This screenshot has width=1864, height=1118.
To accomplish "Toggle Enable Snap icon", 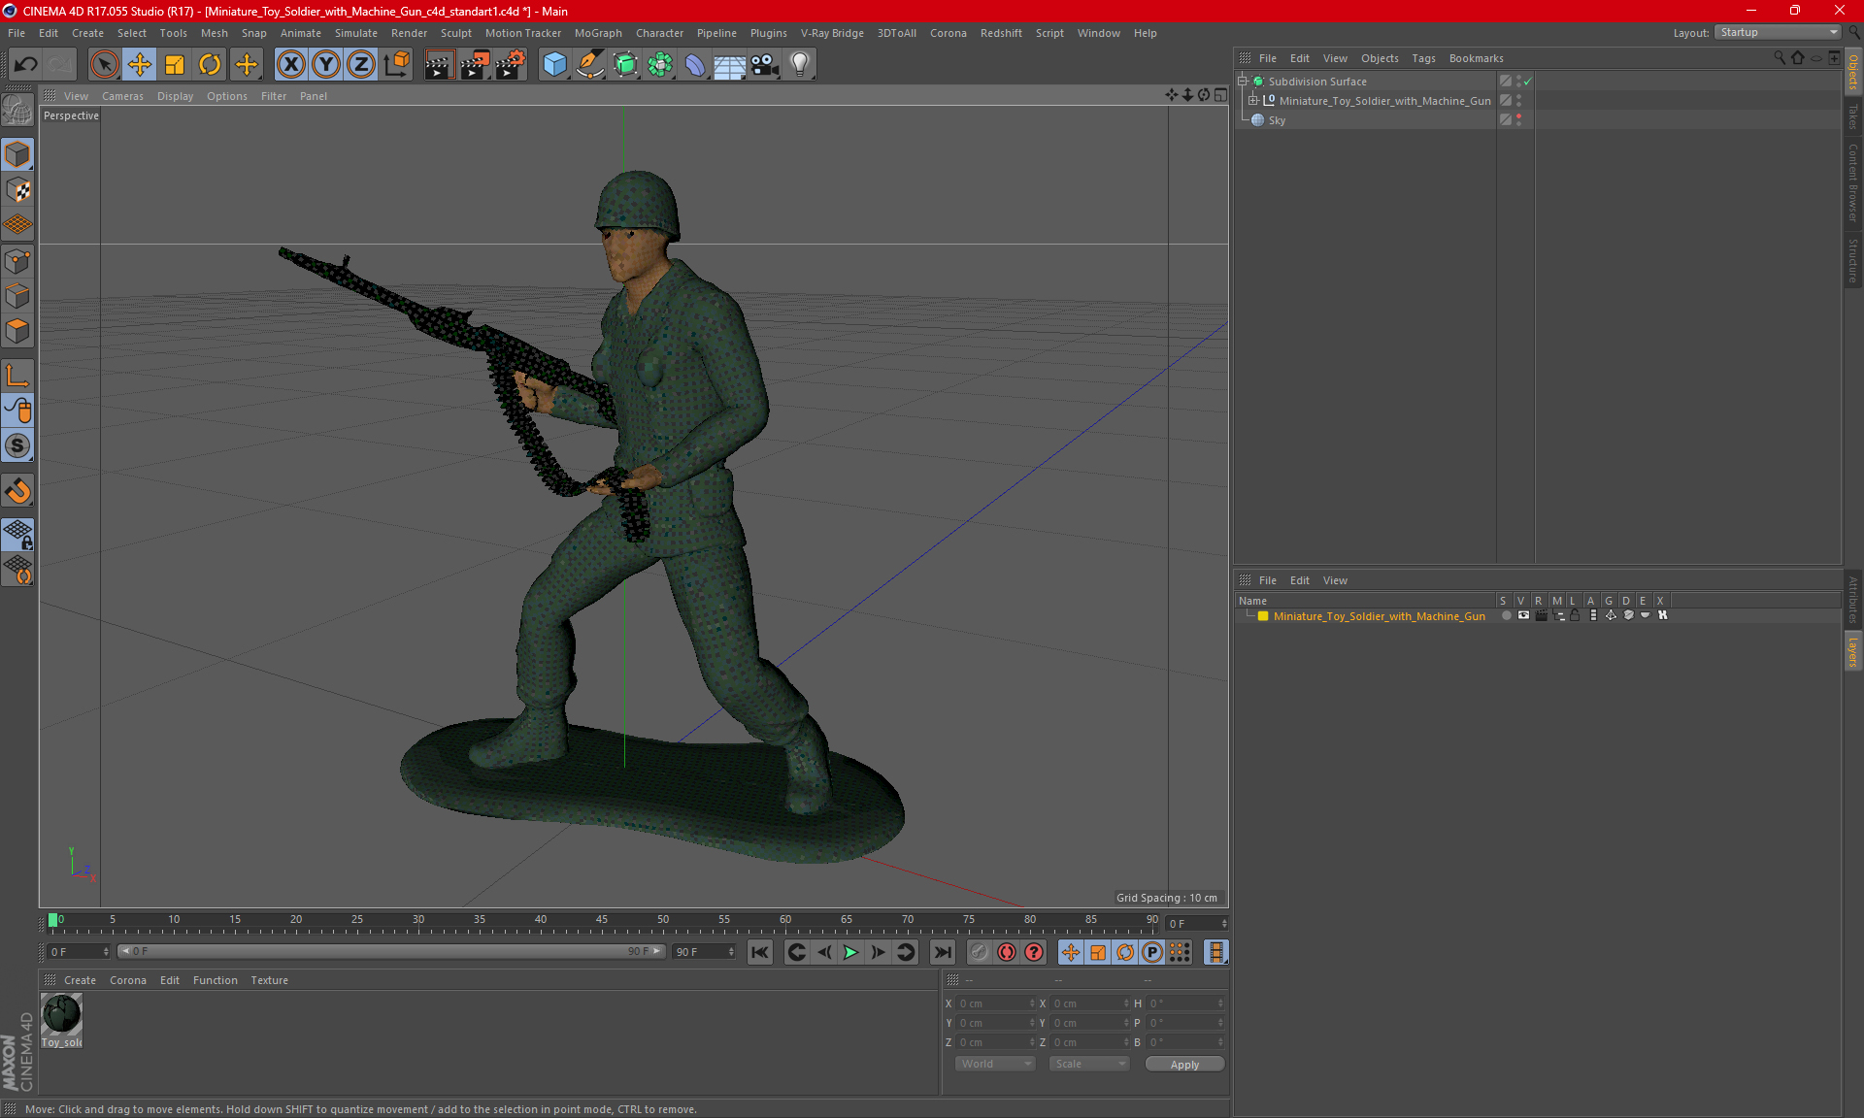I will pyautogui.click(x=17, y=490).
